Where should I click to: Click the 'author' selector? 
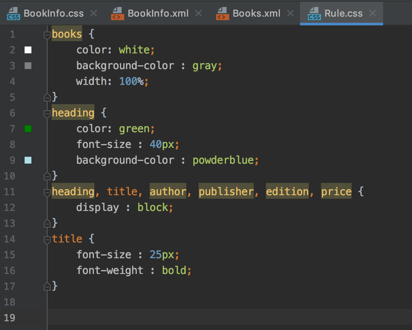(168, 191)
